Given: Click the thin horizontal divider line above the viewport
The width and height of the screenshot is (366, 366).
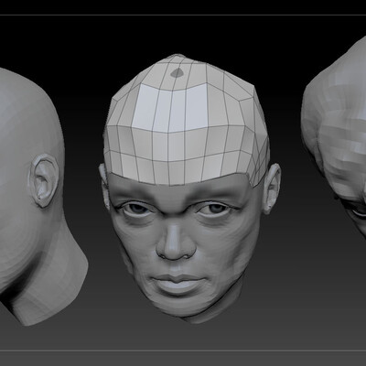Looking at the screenshot, I should tap(183, 15).
